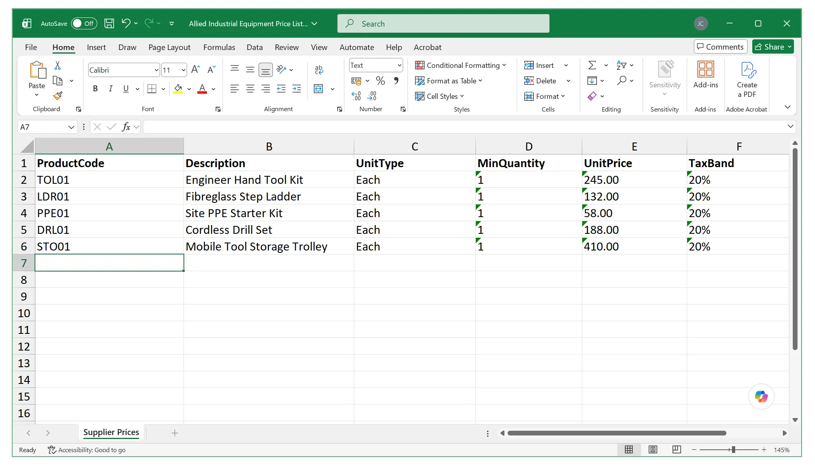Screen dimensions: 815x472
Task: Click the Comments button
Action: (x=720, y=47)
